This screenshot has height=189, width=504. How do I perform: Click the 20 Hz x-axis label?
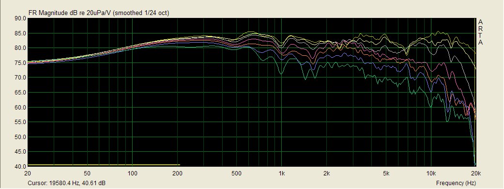pyautogui.click(x=28, y=173)
